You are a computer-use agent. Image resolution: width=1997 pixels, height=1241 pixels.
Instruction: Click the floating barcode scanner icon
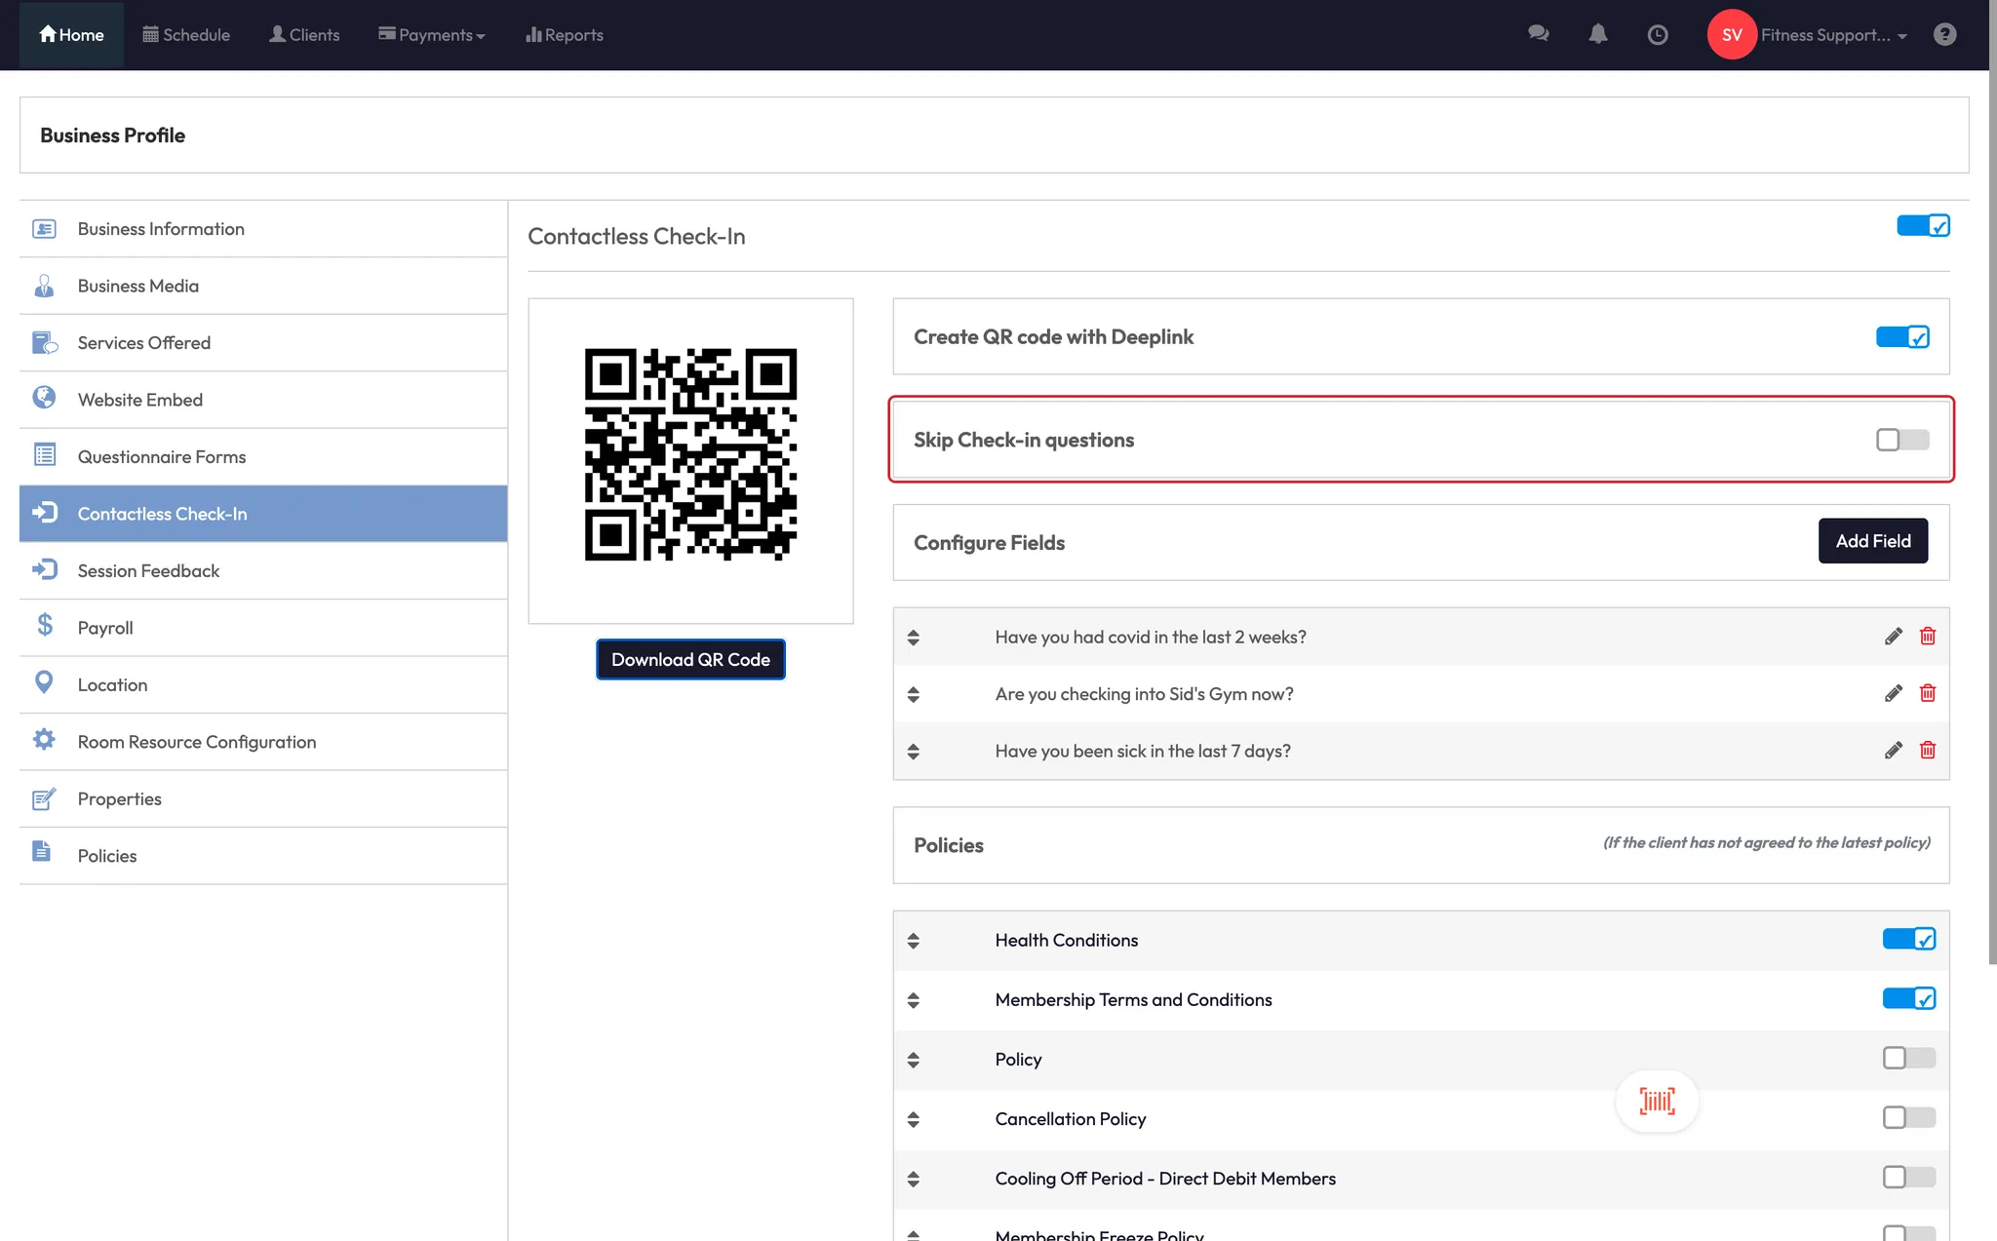pos(1657,1102)
